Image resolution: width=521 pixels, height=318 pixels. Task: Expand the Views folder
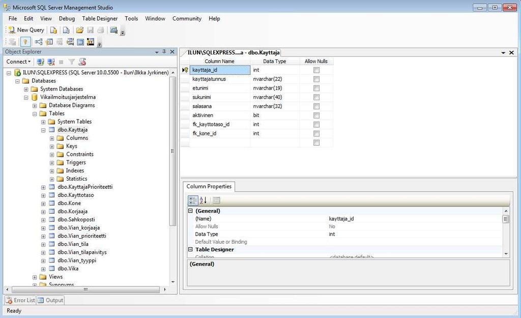pyautogui.click(x=35, y=277)
